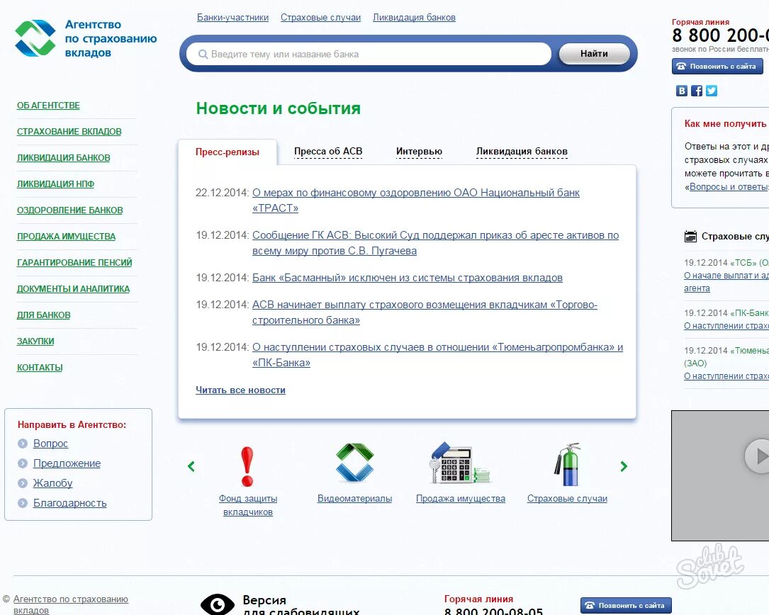Open КОНТАКТЫ menu item

coord(40,367)
